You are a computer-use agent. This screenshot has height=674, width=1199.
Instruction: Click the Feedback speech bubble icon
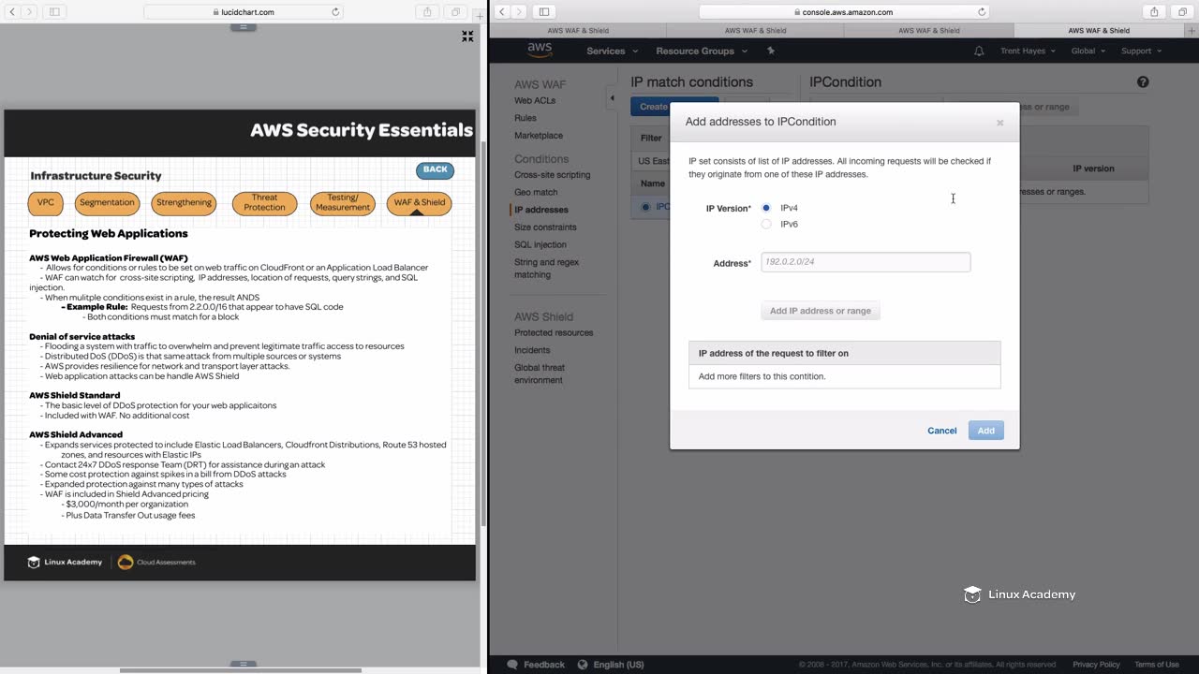[x=511, y=665]
